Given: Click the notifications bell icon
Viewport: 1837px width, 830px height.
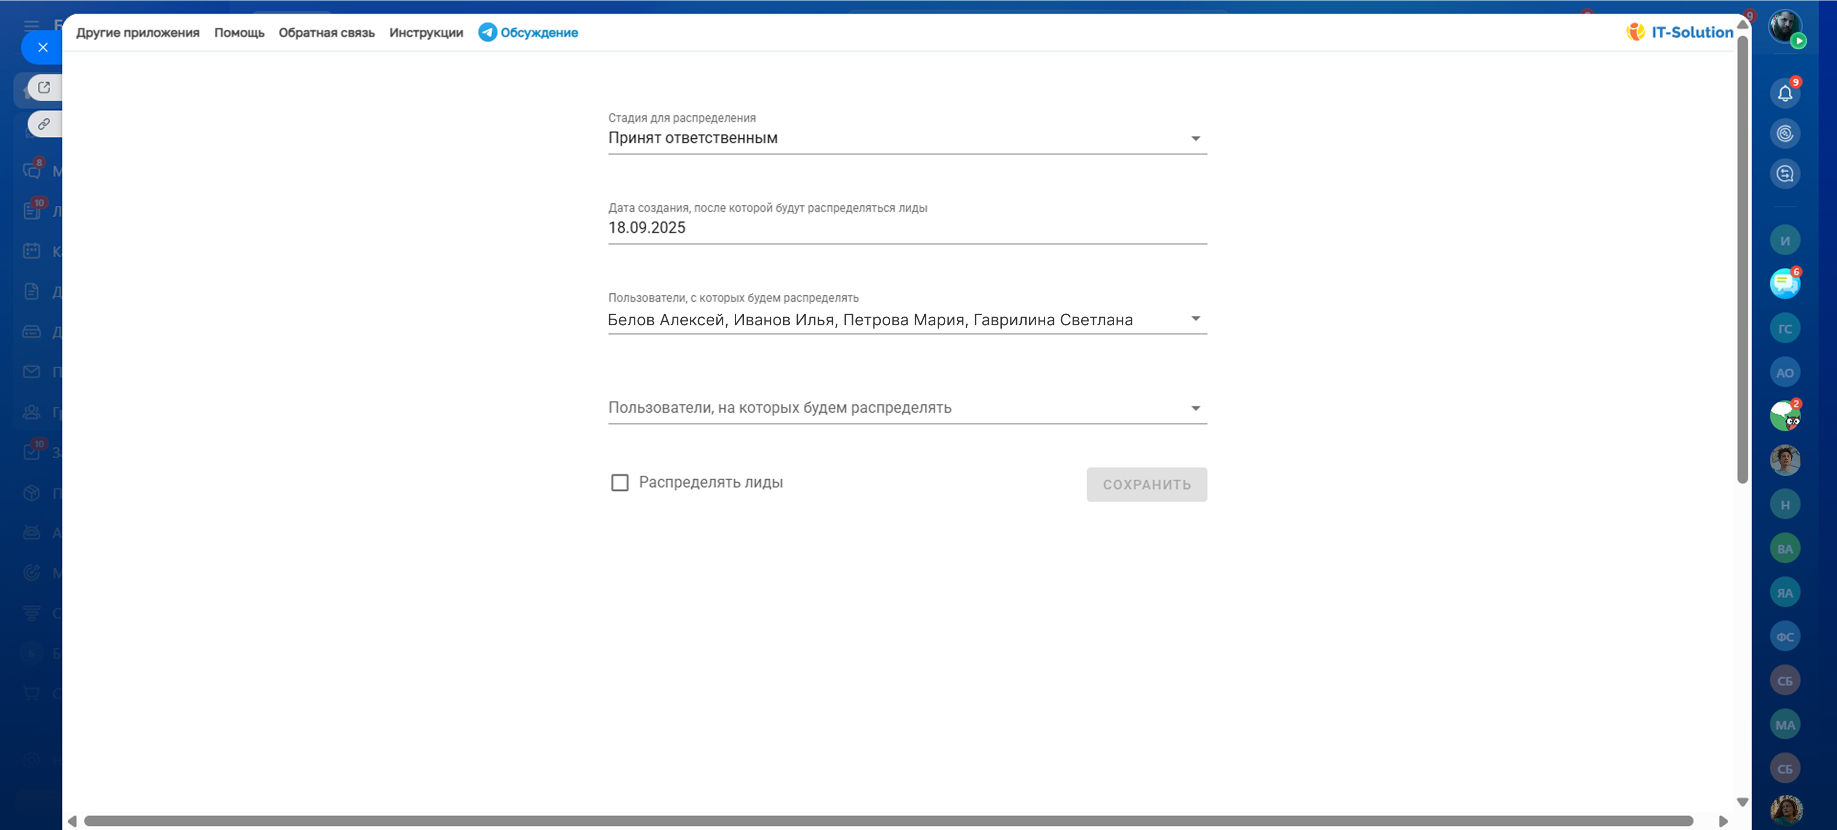Looking at the screenshot, I should (1784, 93).
